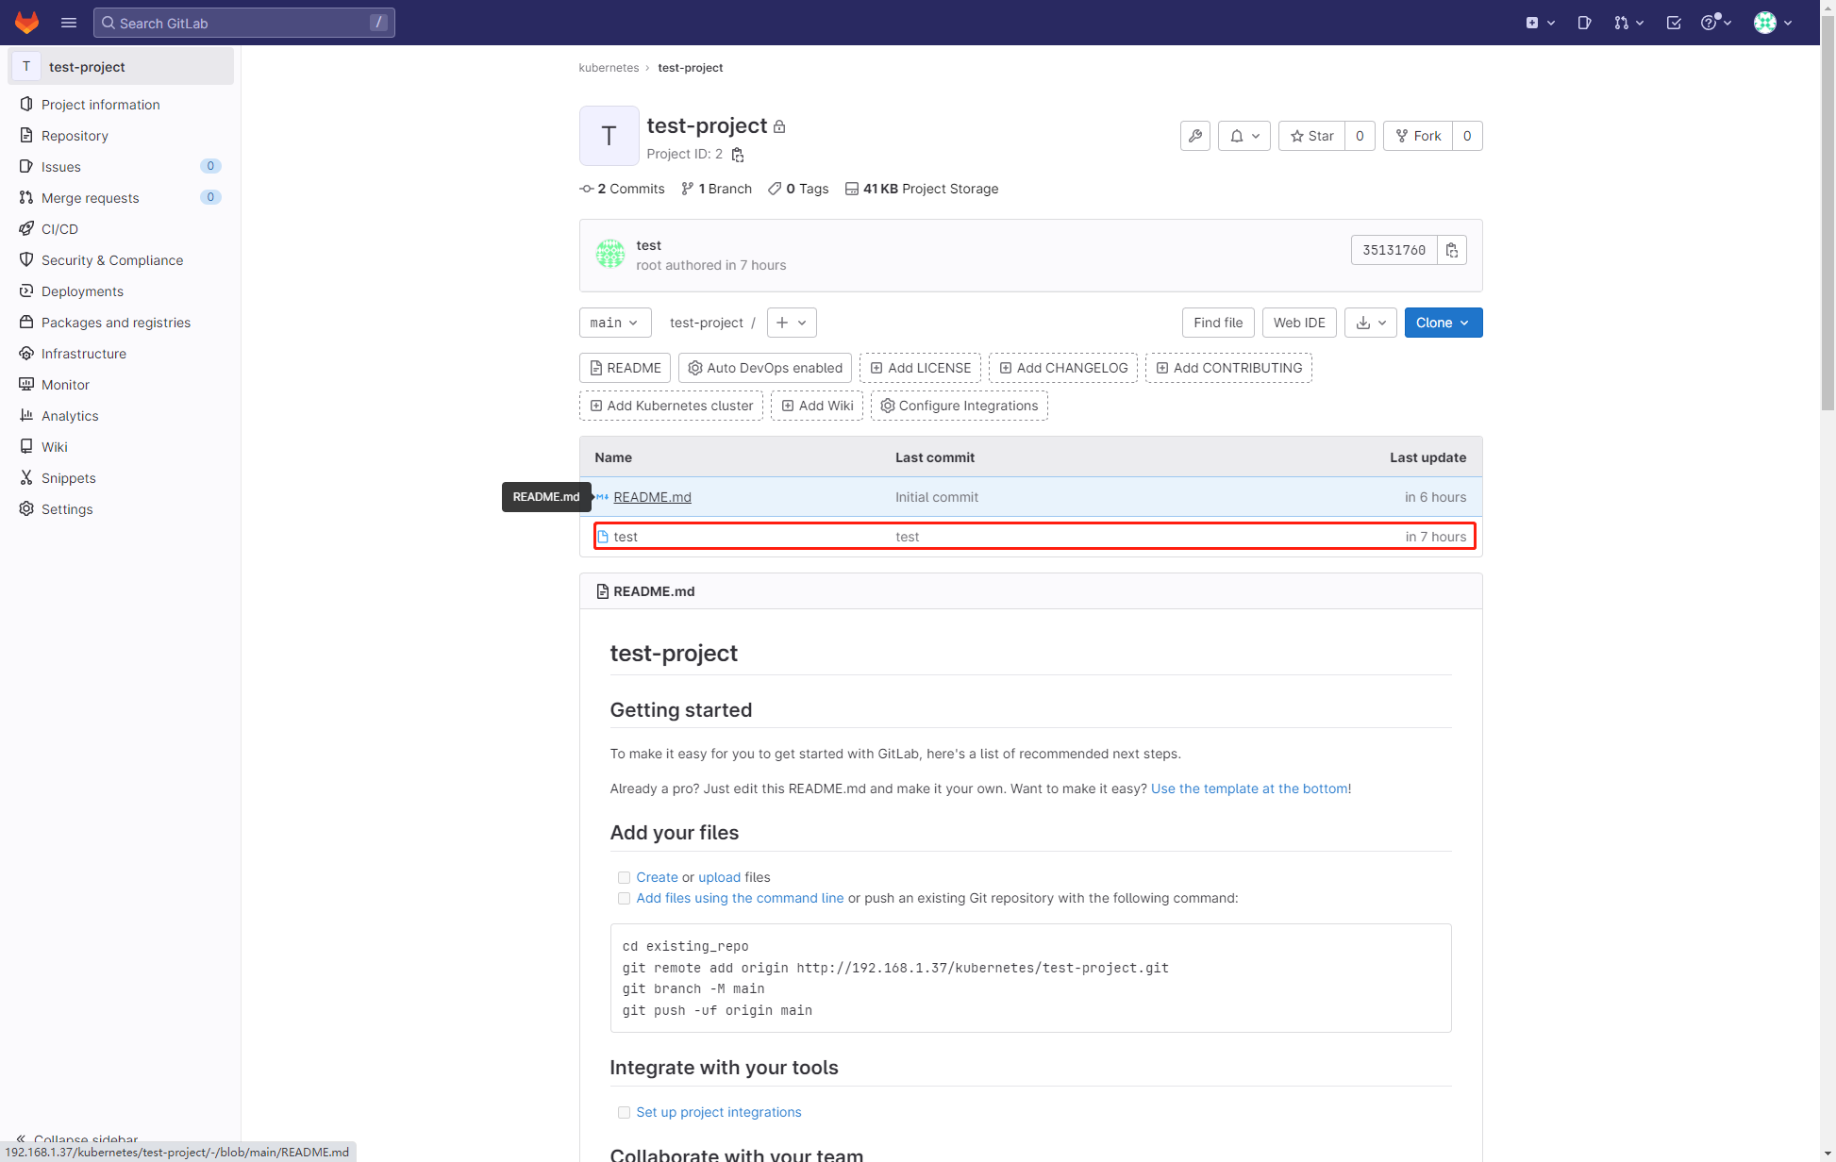1836x1162 pixels.
Task: Click test-project header in sidebar
Action: click(121, 67)
